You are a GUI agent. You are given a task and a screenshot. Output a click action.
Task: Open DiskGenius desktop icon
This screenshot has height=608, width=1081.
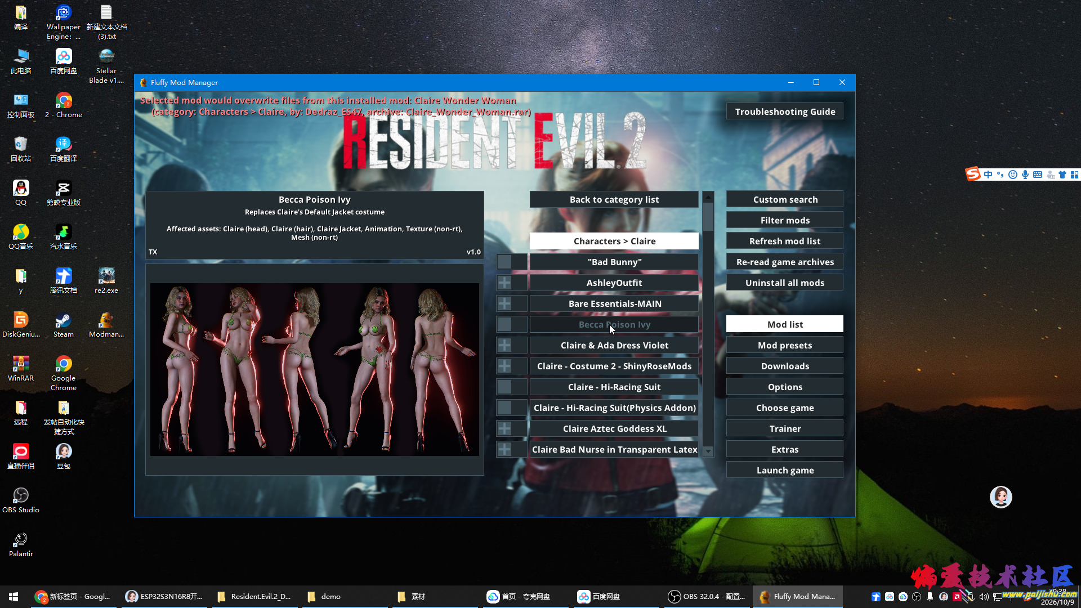pyautogui.click(x=21, y=325)
